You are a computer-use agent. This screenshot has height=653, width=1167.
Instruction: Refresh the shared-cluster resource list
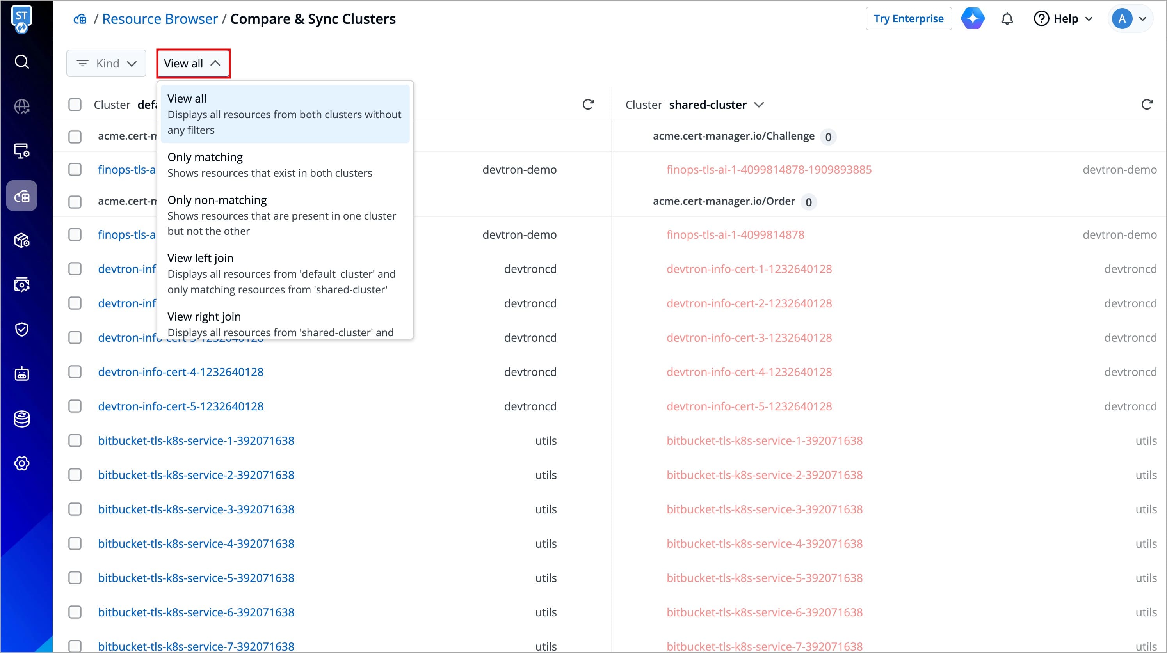(1146, 105)
